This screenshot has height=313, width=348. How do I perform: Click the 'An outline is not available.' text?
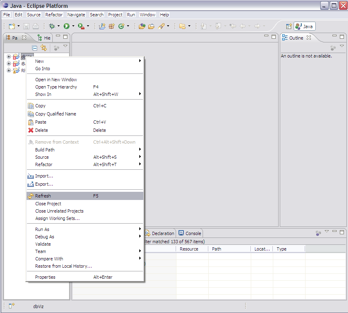pyautogui.click(x=306, y=56)
